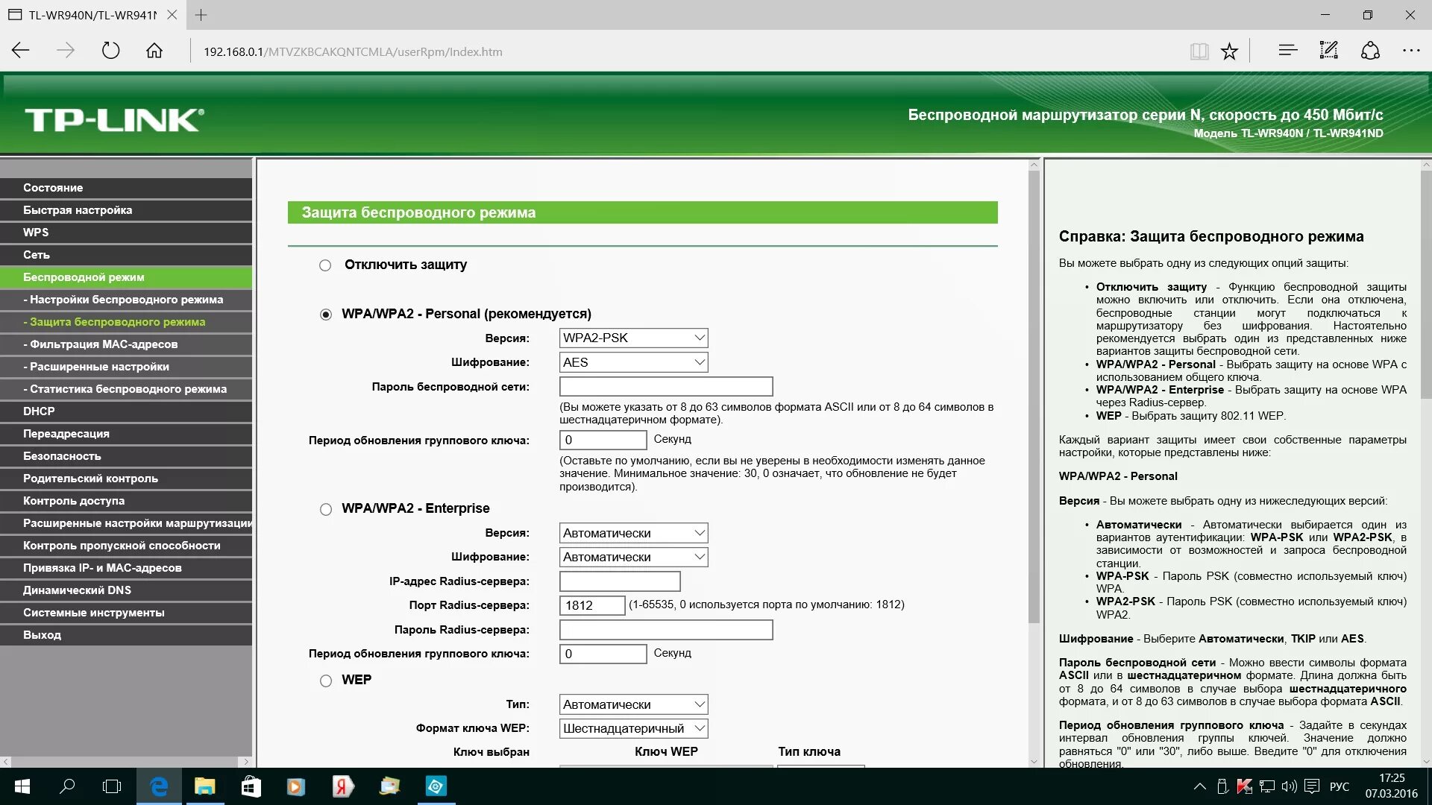This screenshot has height=805, width=1432.
Task: Open File Explorer from taskbar
Action: 204,786
